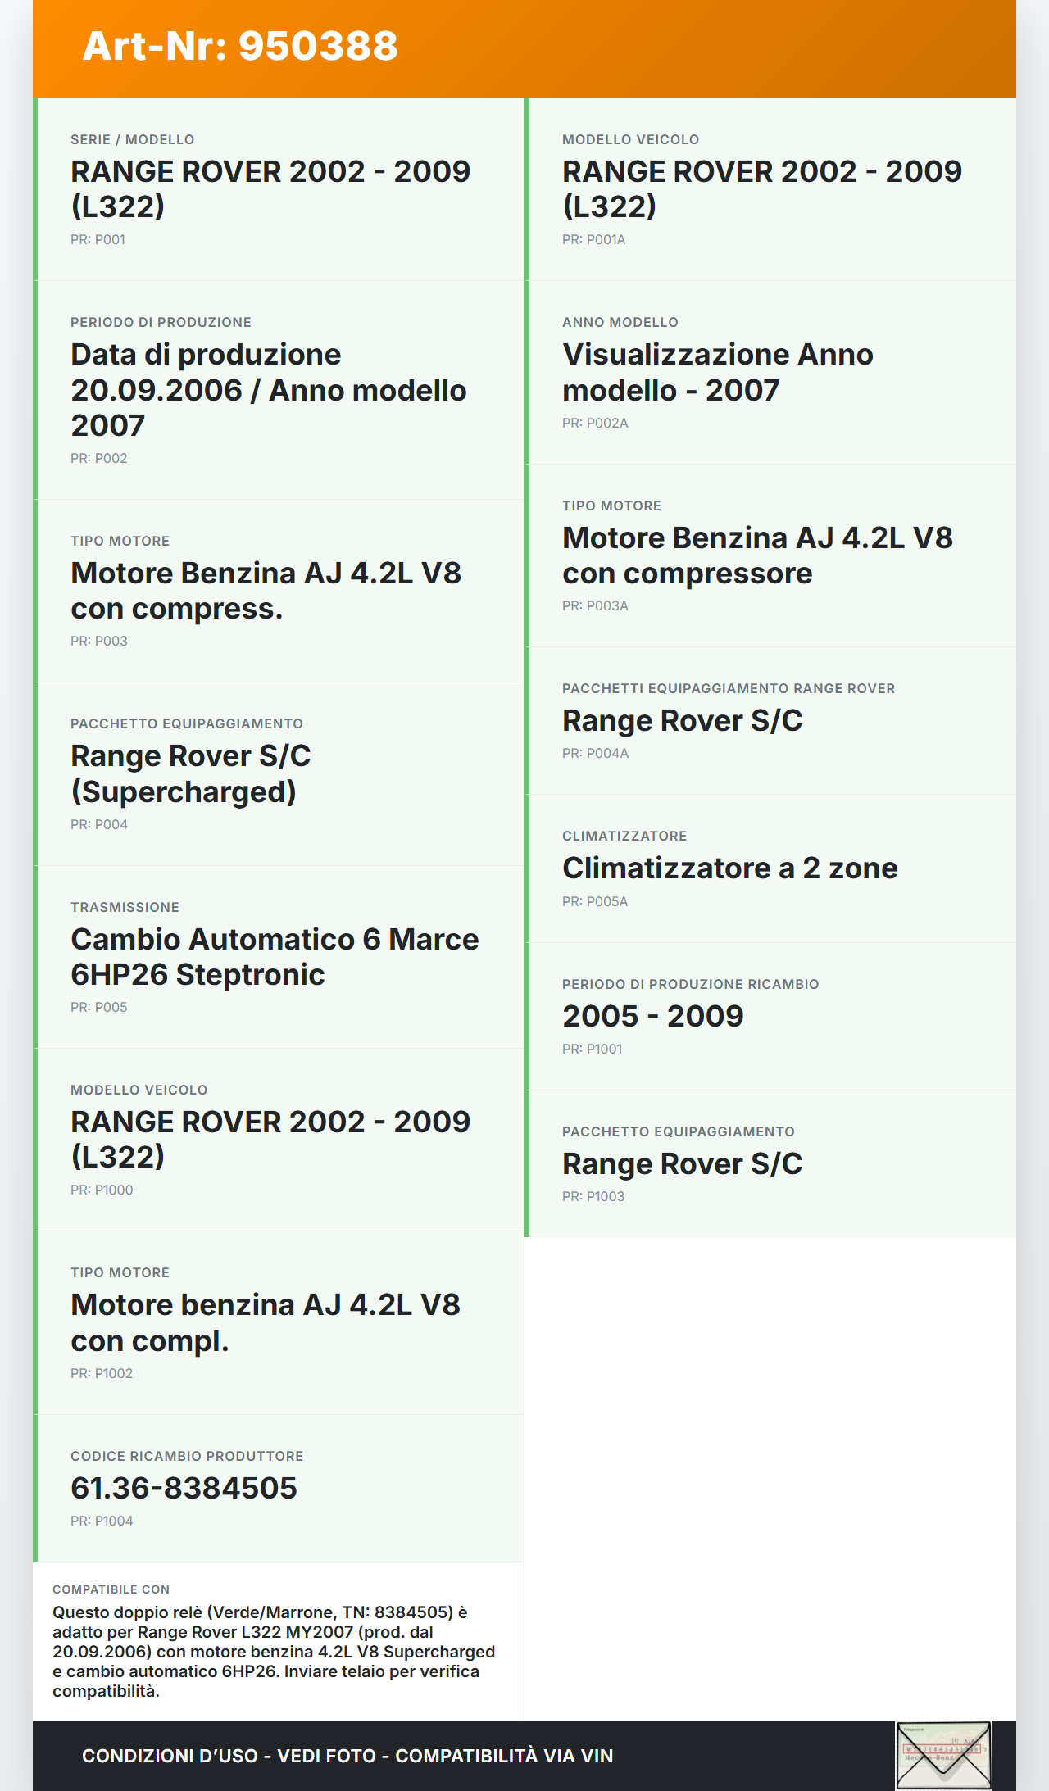The height and width of the screenshot is (1791, 1049).
Task: Click the Art-Nr: 950388 header title
Action: coord(240,46)
